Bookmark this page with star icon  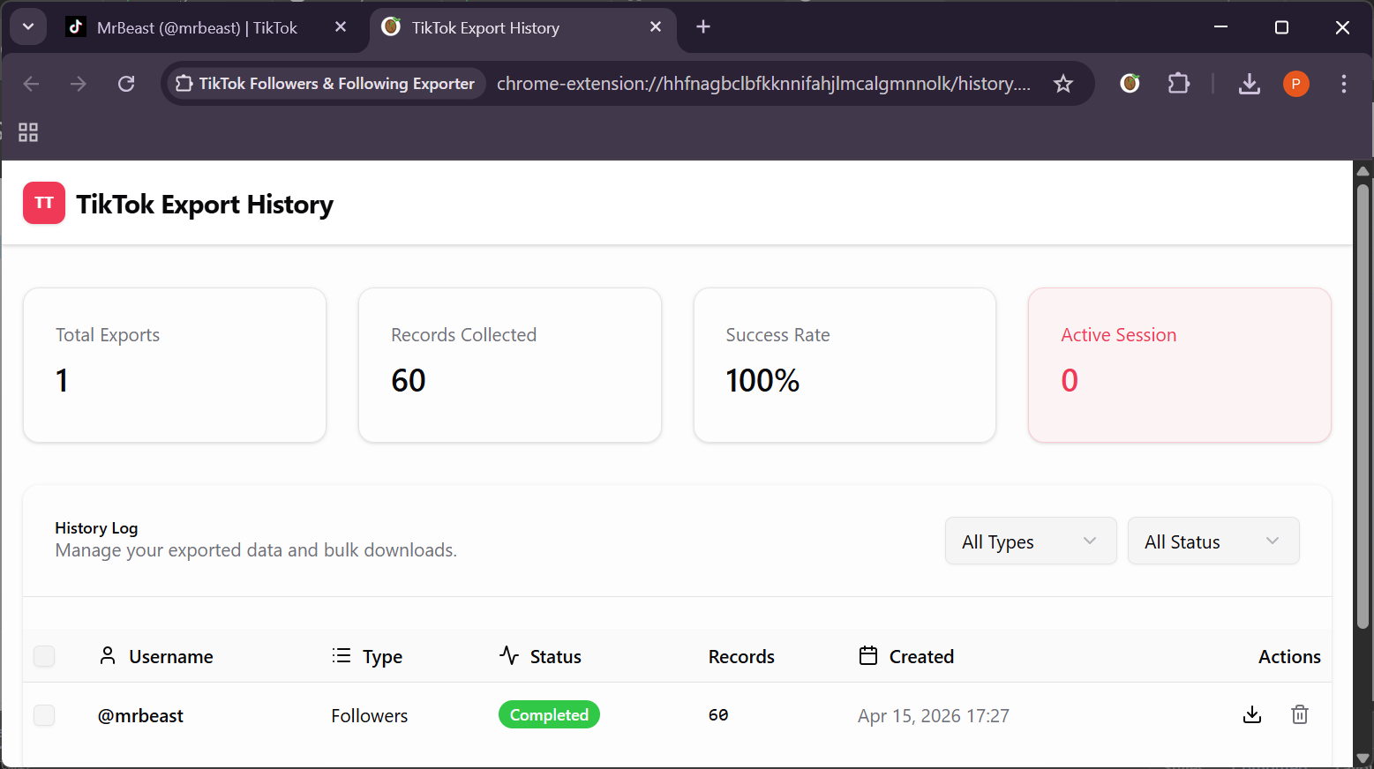pos(1063,84)
